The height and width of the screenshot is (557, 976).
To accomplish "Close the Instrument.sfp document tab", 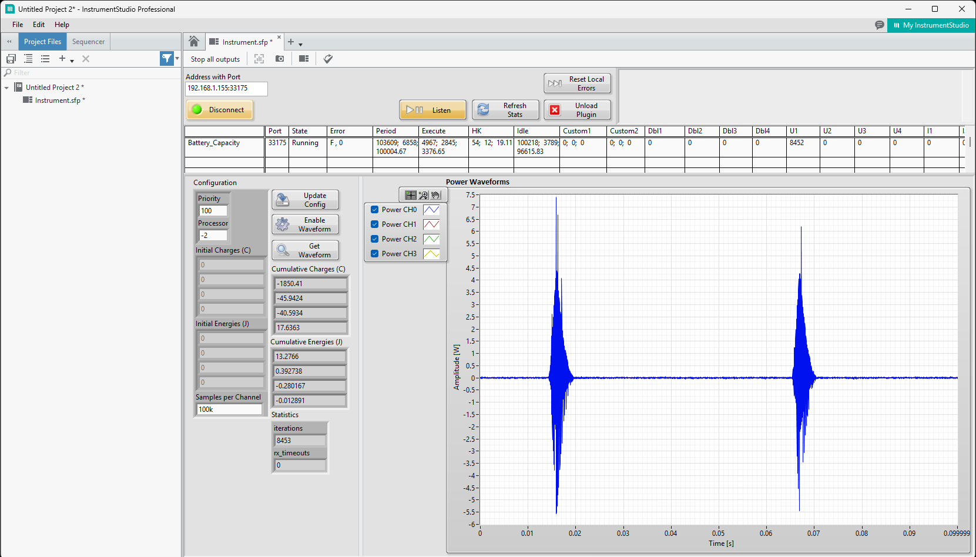I will pos(279,38).
